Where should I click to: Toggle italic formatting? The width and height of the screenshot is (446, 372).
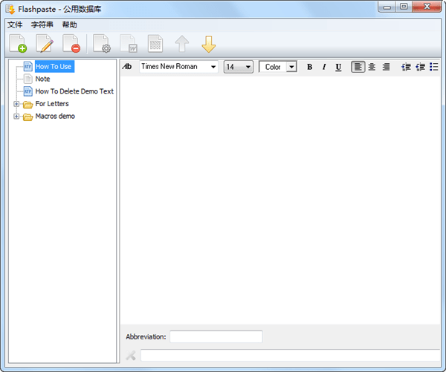[x=324, y=67]
